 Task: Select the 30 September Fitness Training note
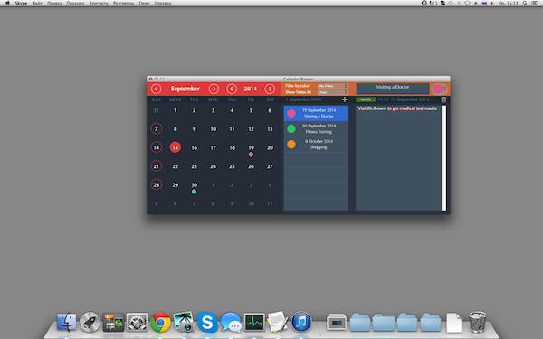316,128
